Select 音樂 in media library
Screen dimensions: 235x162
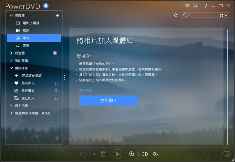34,46
